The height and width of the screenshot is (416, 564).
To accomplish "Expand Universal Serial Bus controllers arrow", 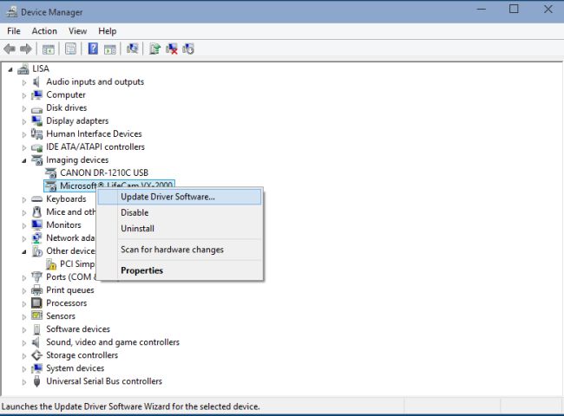I will [24, 382].
